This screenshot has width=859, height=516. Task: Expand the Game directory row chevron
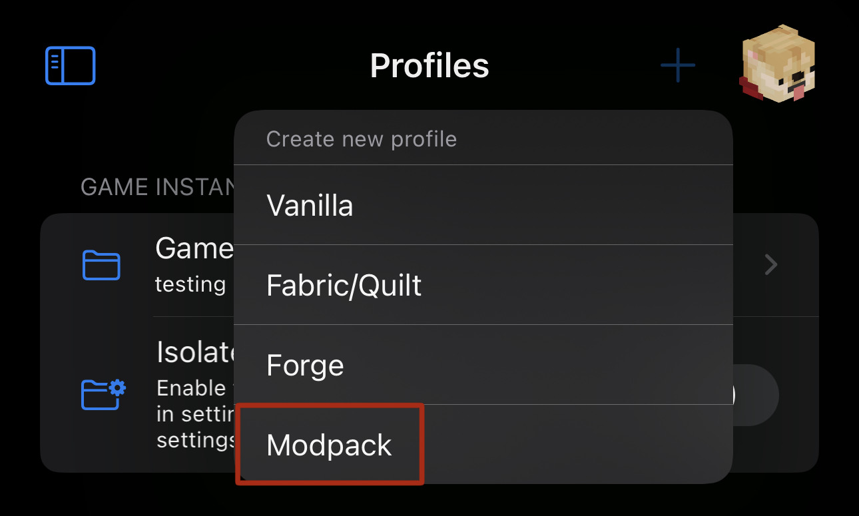pyautogui.click(x=771, y=265)
